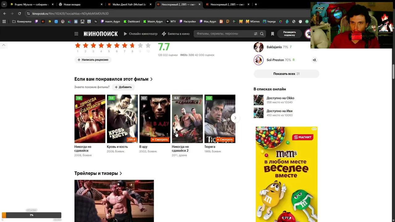Image resolution: width=395 pixels, height=222 pixels.
Task: Click the page vertical scrollbar thumb
Action: pos(393,71)
